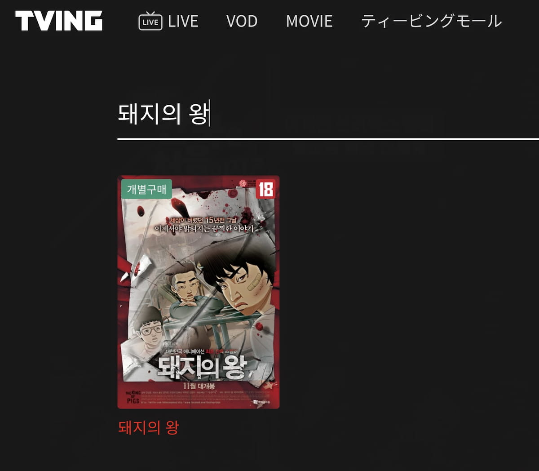Click the LIVE TV icon
Screen dimensions: 539x471
tap(150, 21)
